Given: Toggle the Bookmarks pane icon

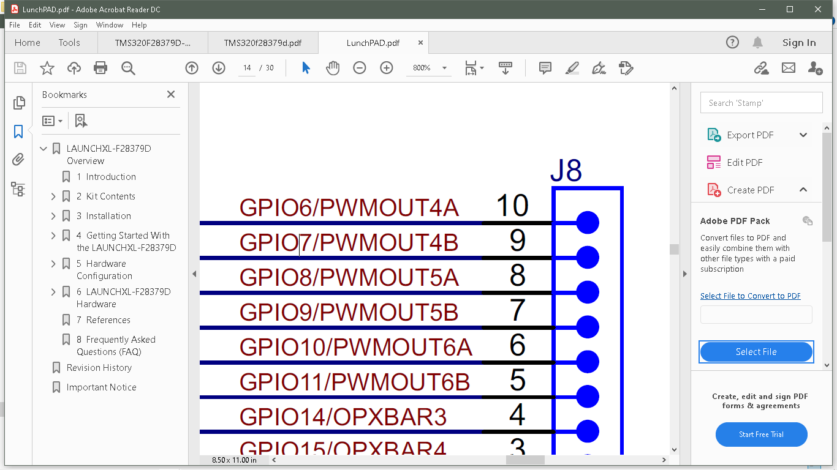Looking at the screenshot, I should pos(18,132).
